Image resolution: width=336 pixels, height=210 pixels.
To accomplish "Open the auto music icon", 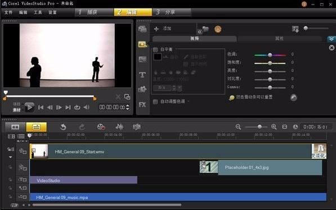I will [x=137, y=127].
